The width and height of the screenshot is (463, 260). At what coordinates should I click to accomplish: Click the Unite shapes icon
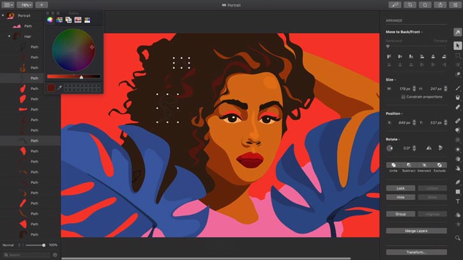[x=393, y=165]
